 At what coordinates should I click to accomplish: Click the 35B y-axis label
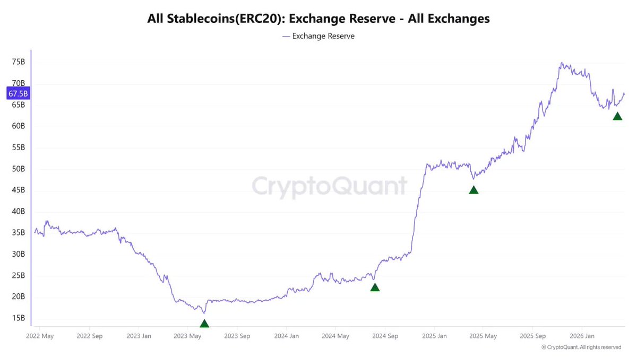pyautogui.click(x=18, y=232)
